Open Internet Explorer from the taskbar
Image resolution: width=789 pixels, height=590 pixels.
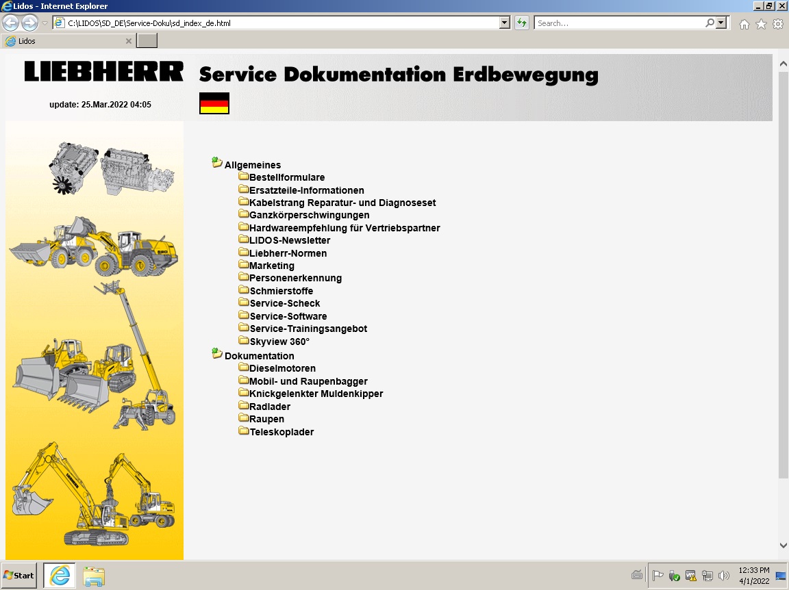(60, 576)
